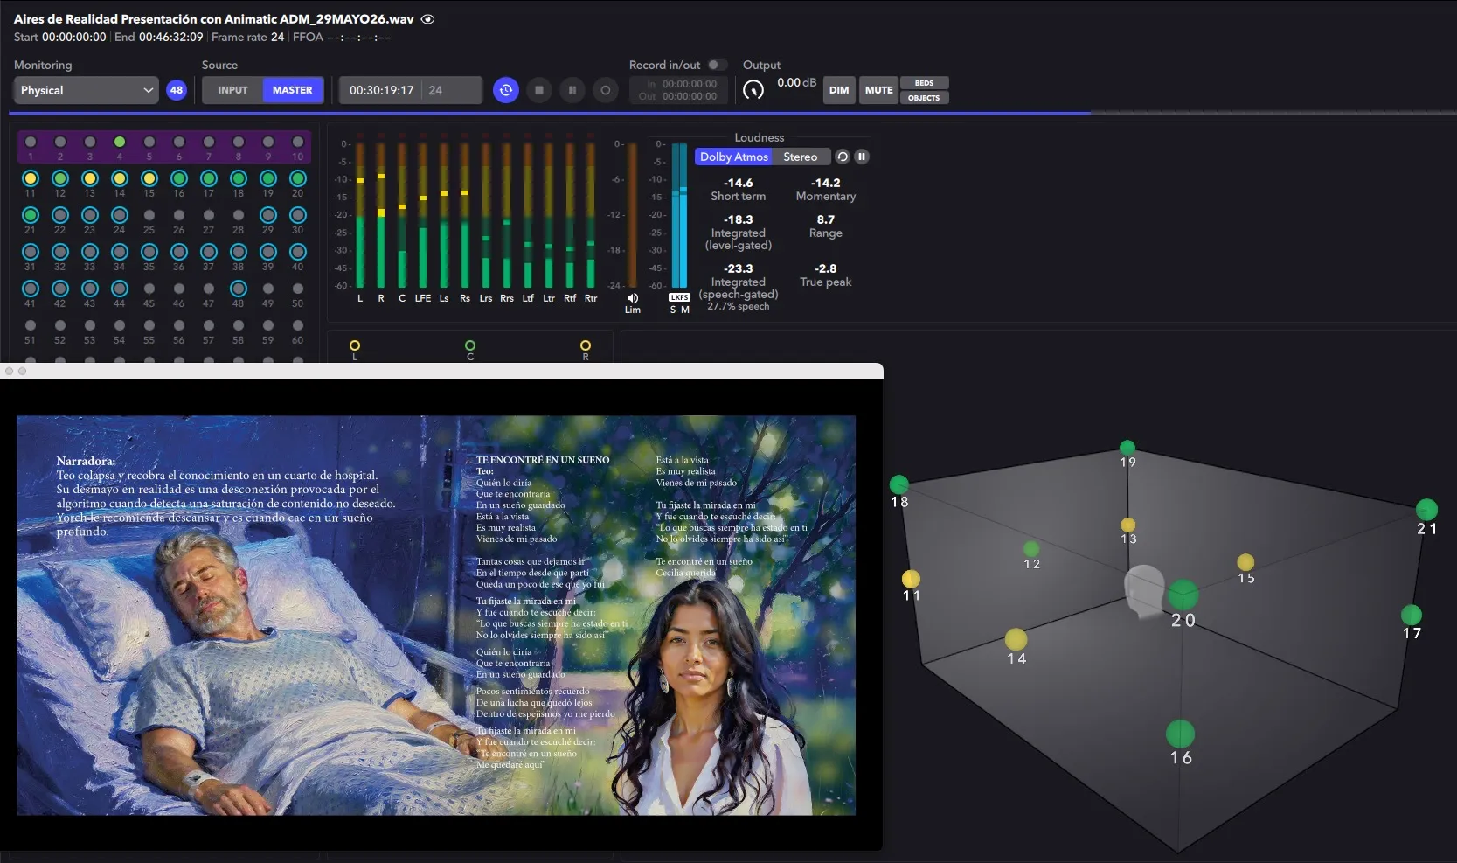
Task: Select object 15 sphere in 3D view
Action: (x=1245, y=562)
